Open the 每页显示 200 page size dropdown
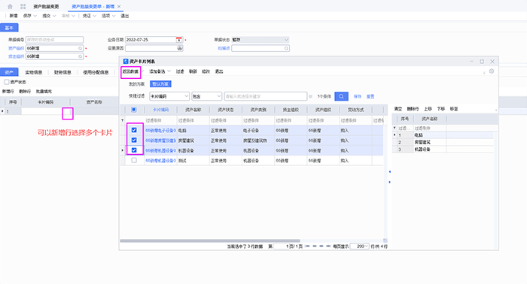This screenshot has width=527, height=284. [367, 246]
